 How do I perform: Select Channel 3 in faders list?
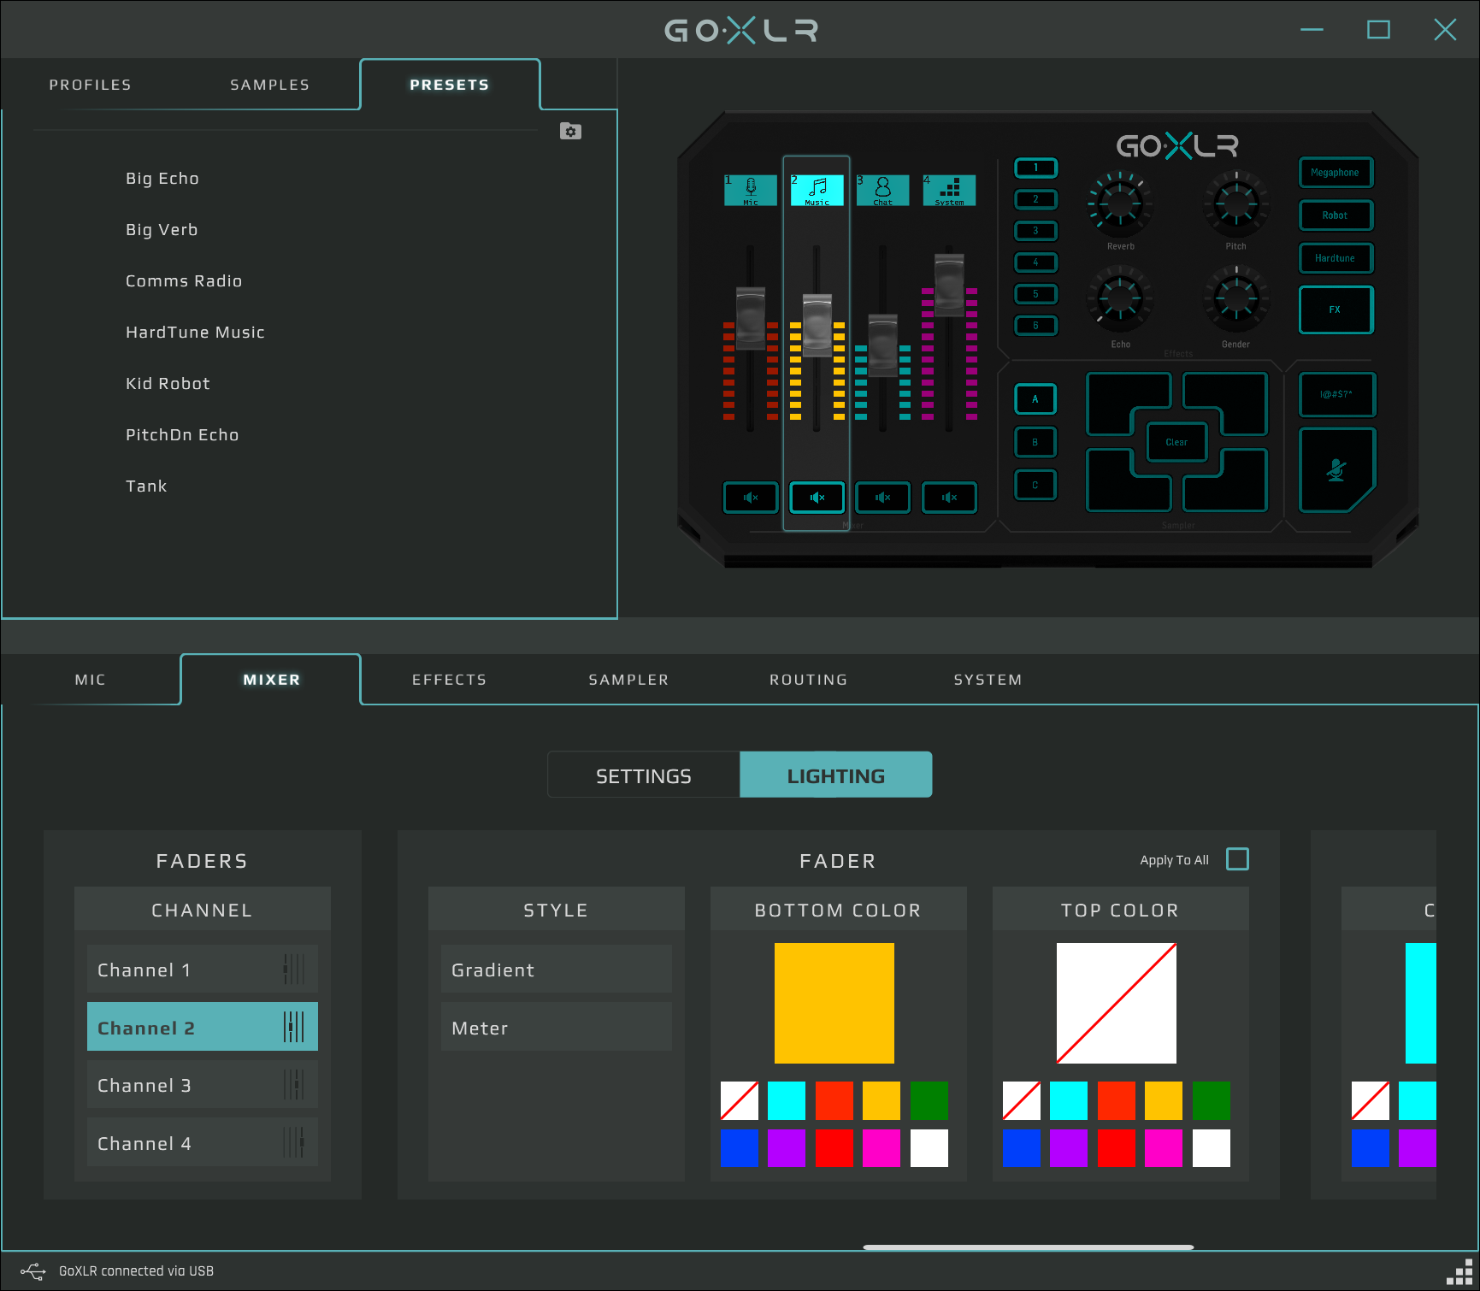[x=203, y=1085]
